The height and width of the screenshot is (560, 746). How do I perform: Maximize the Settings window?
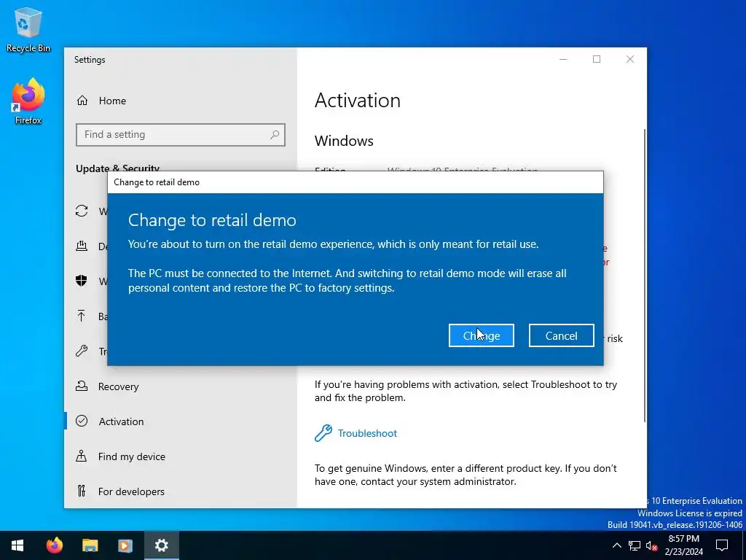[597, 60]
